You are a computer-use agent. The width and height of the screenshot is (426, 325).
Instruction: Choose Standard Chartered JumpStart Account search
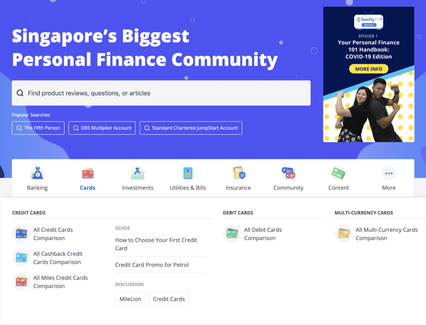[x=191, y=128]
